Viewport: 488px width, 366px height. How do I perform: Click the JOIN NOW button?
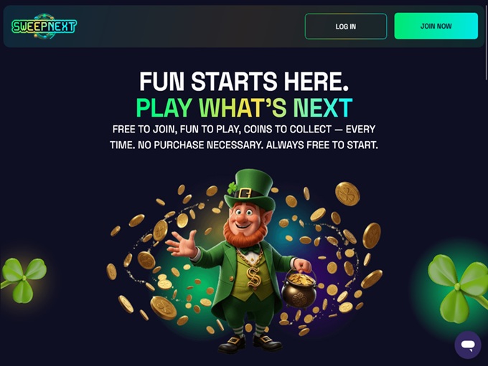tap(436, 26)
